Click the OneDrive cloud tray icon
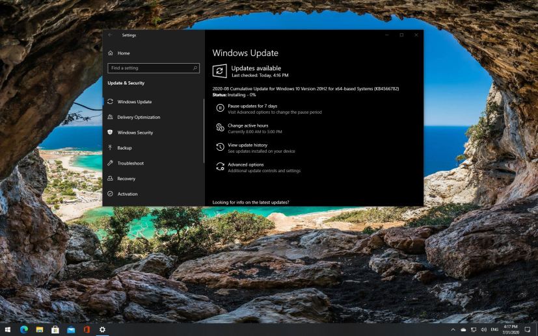The width and height of the screenshot is (538, 336). 463,330
